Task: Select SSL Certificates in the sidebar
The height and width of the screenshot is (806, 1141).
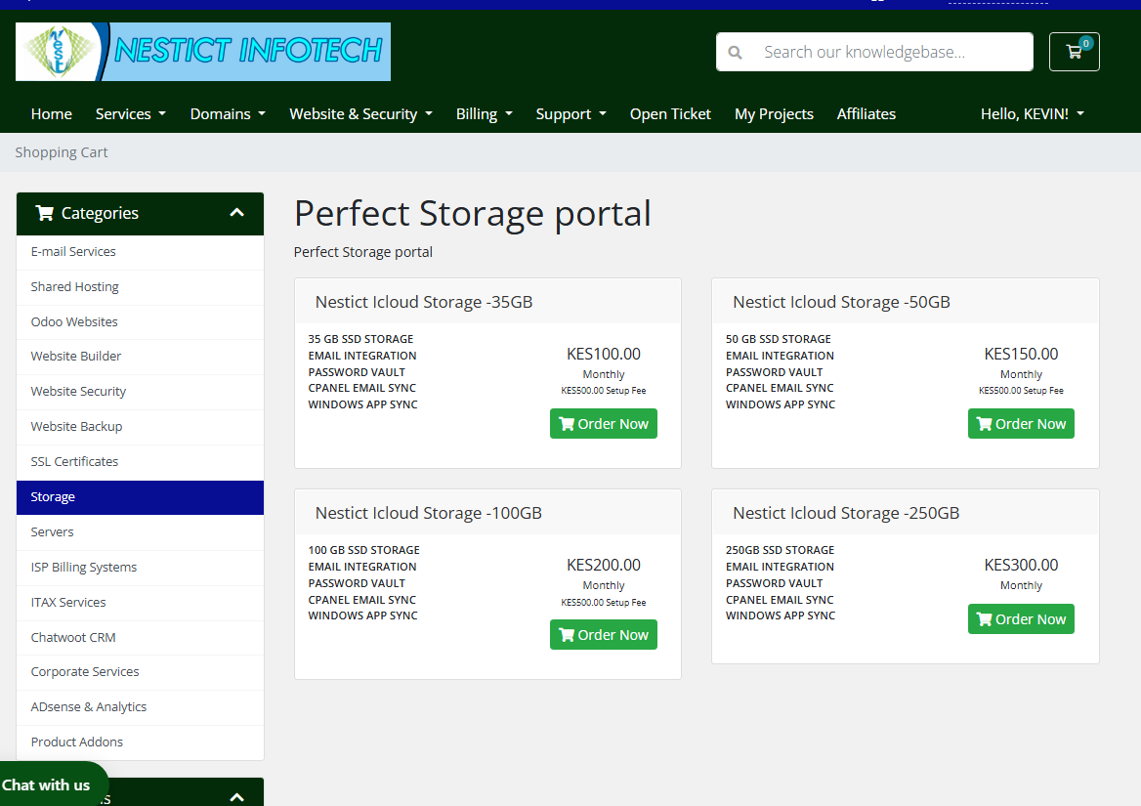Action: [74, 461]
